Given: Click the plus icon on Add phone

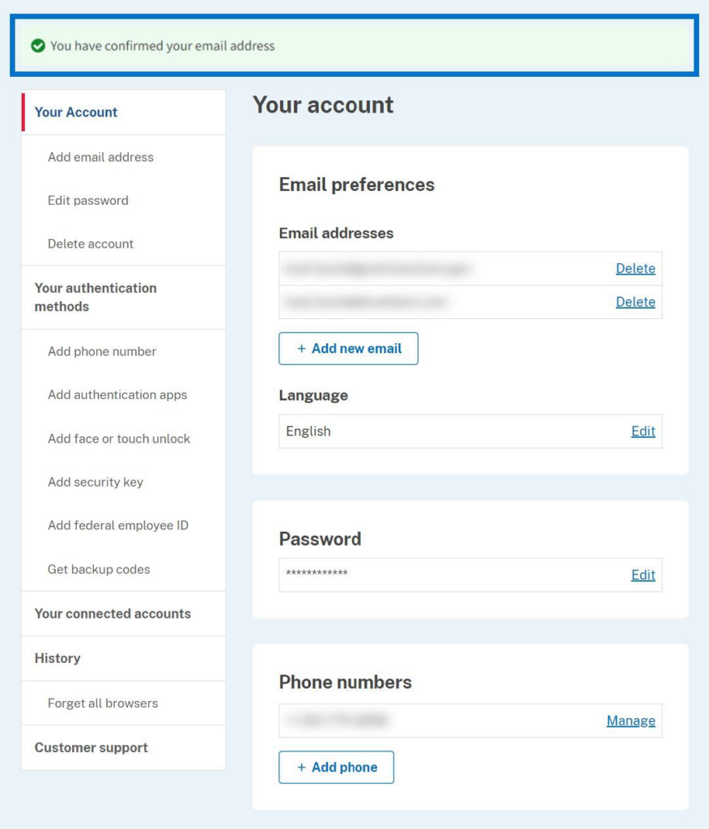Looking at the screenshot, I should click(x=304, y=767).
